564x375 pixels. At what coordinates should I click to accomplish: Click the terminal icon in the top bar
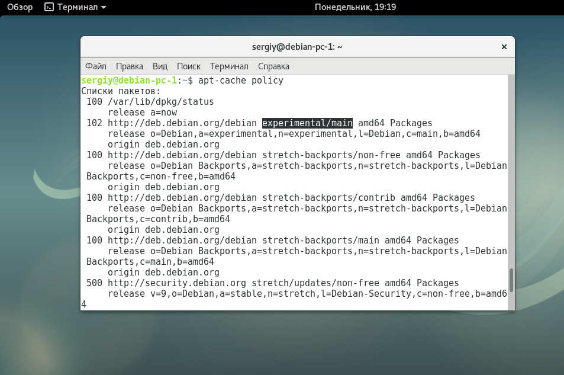click(x=49, y=7)
